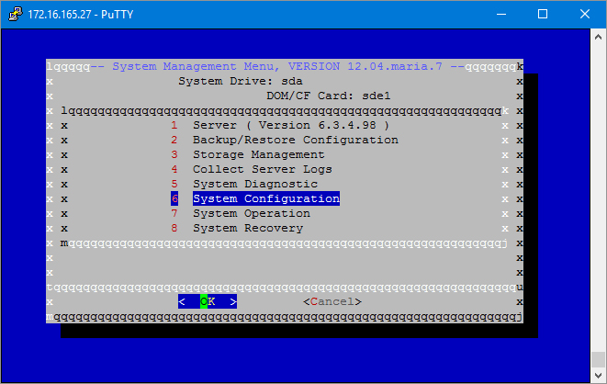Image resolution: width=607 pixels, height=384 pixels.
Task: Click the highlighted number 6 hotkey
Action: point(174,198)
